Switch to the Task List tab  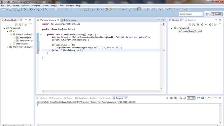[190, 20]
